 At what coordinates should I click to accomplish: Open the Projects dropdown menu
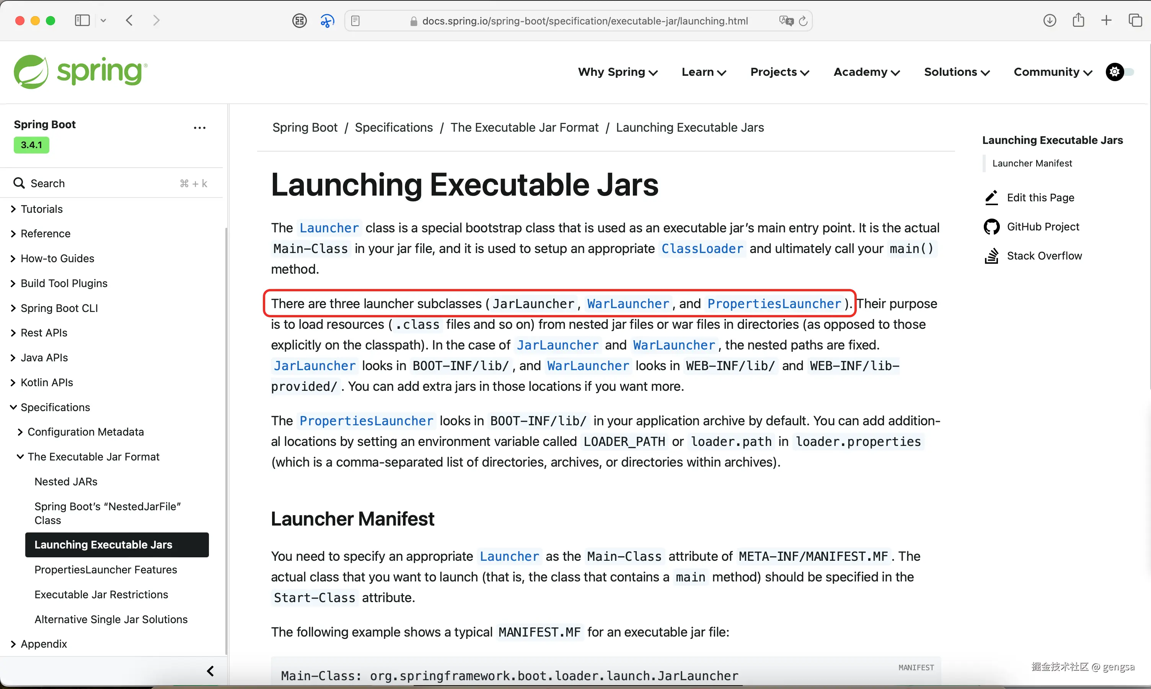(779, 72)
